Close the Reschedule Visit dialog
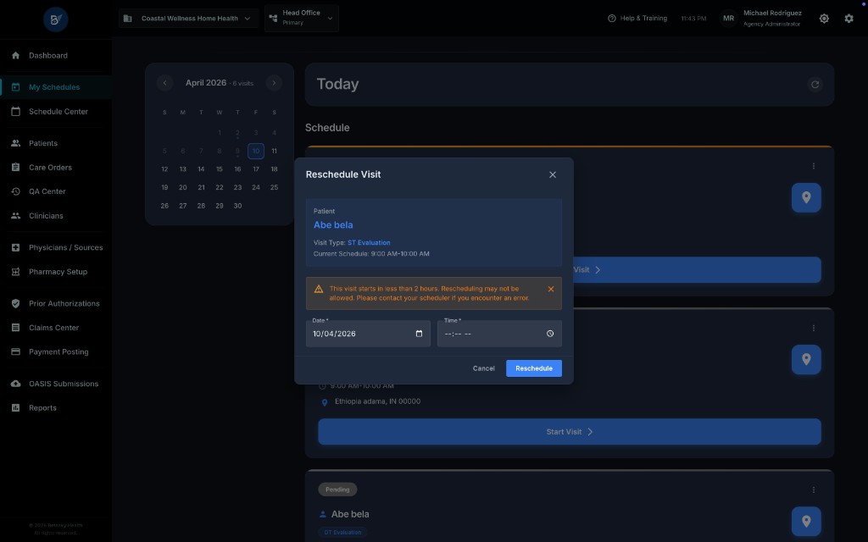 (553, 174)
